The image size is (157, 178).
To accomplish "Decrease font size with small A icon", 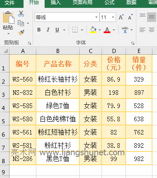I will click(131, 17).
